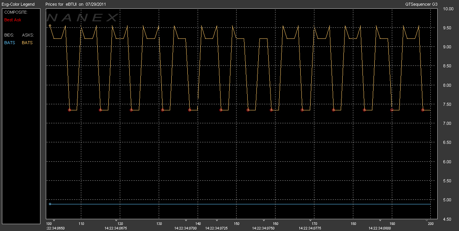
Task: Click the 7.00 label on price axis
Action: point(448,123)
